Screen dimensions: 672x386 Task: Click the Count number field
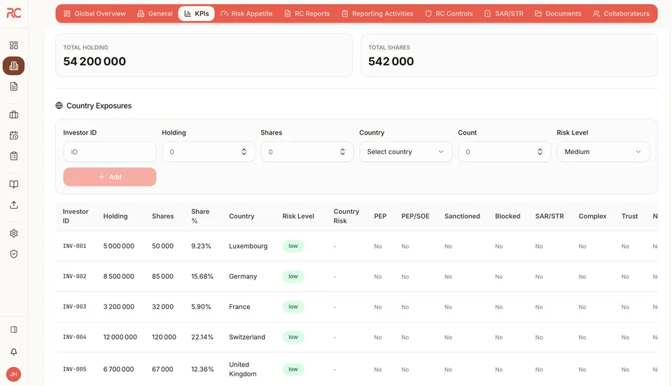click(505, 152)
